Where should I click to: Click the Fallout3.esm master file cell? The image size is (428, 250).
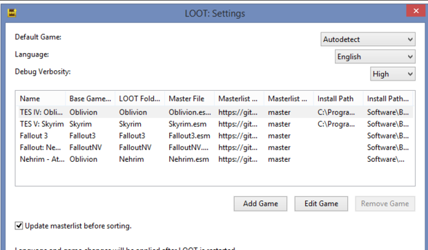(189, 136)
